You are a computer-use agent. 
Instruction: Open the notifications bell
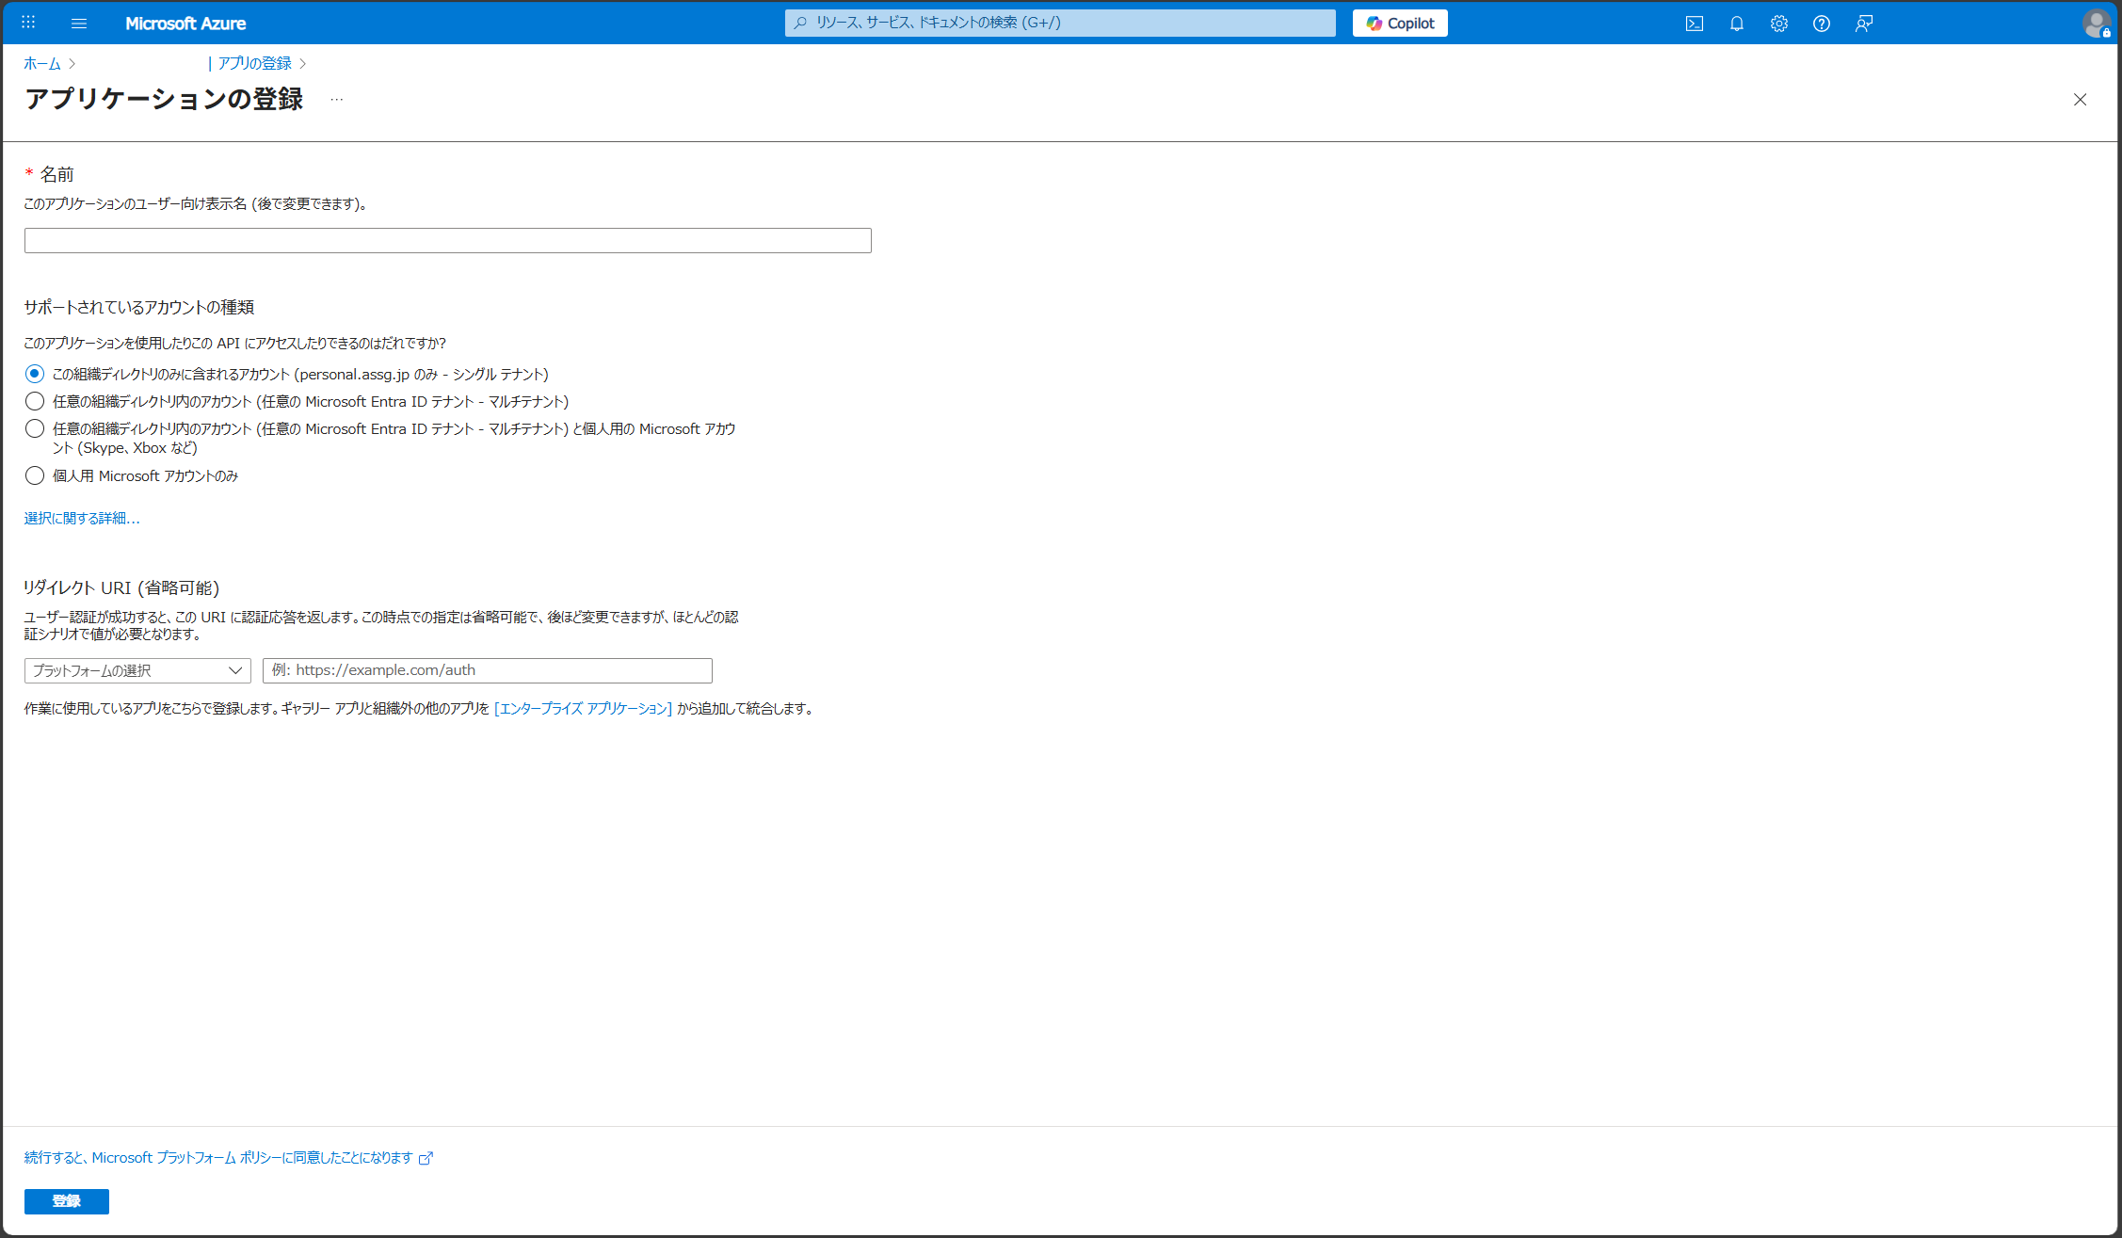point(1736,23)
